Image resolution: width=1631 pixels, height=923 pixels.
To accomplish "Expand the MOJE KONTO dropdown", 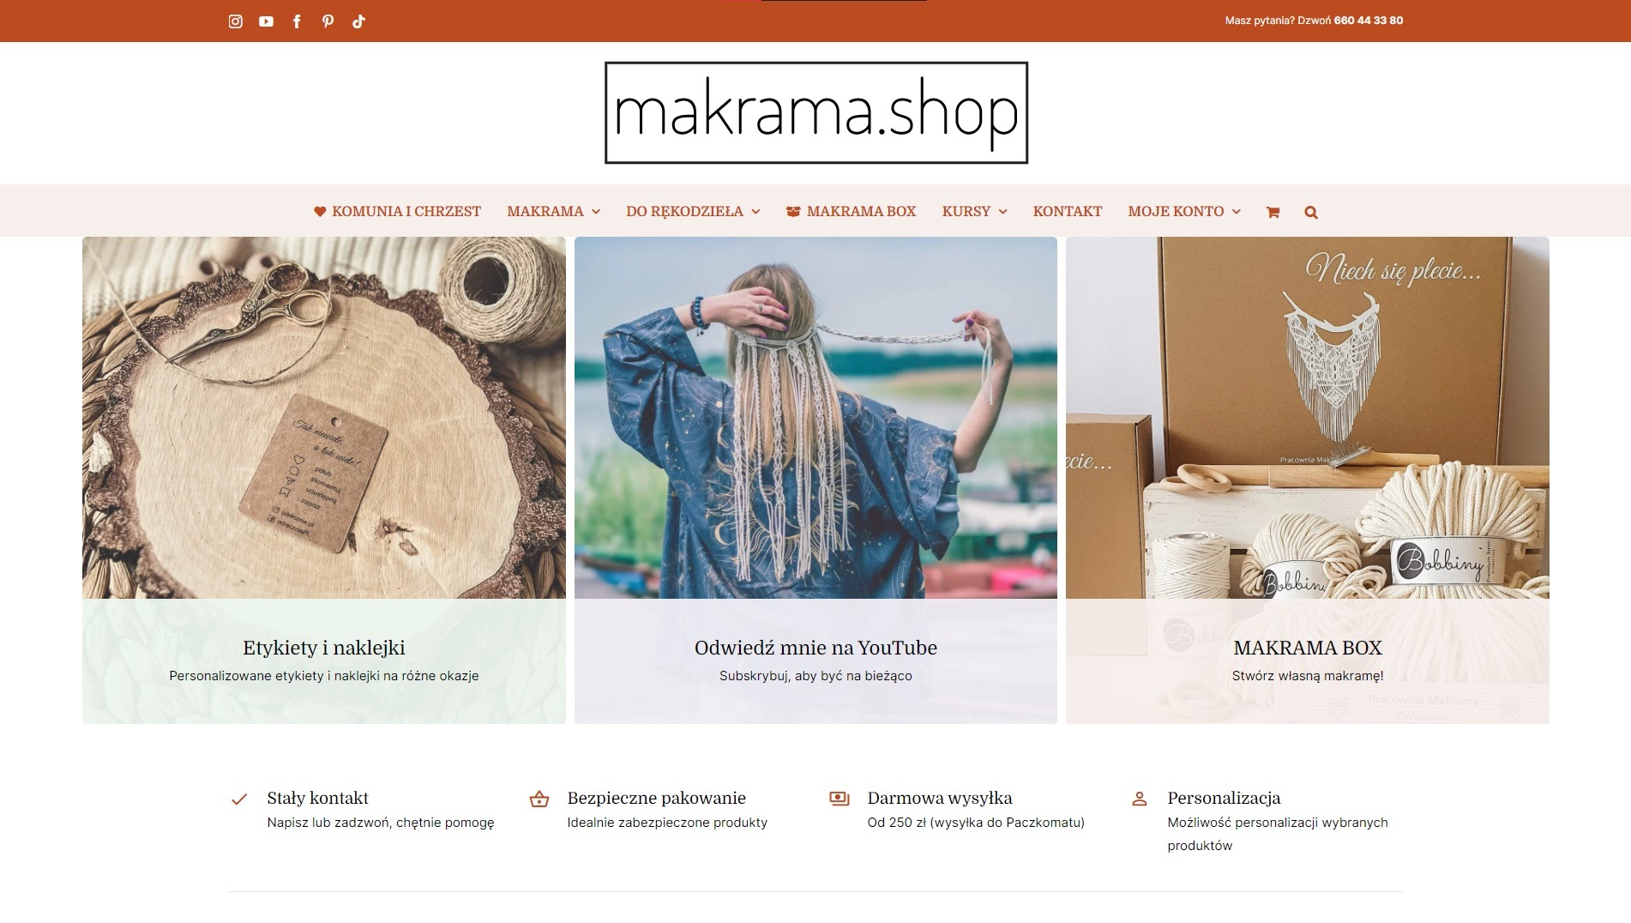I will (1184, 211).
